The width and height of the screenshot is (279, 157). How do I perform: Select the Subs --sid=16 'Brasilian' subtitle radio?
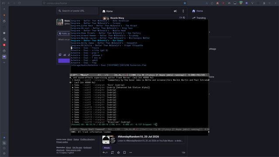(x=73, y=122)
